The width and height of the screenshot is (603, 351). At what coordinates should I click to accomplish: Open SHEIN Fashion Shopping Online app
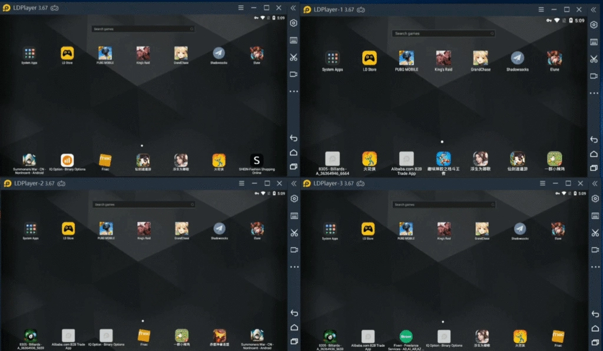coord(257,159)
